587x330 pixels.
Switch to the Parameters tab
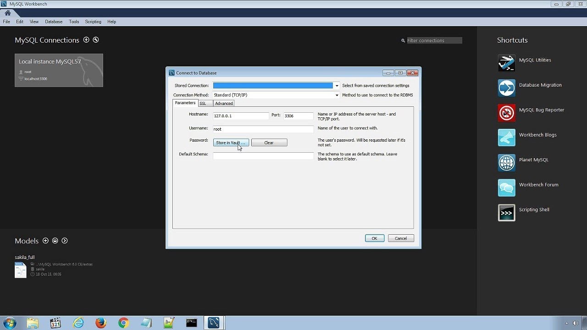[185, 103]
